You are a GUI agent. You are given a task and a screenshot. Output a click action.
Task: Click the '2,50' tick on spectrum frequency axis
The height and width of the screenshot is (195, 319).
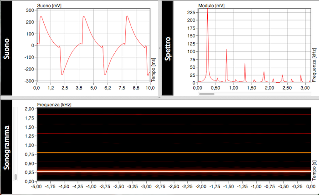tap(287, 88)
